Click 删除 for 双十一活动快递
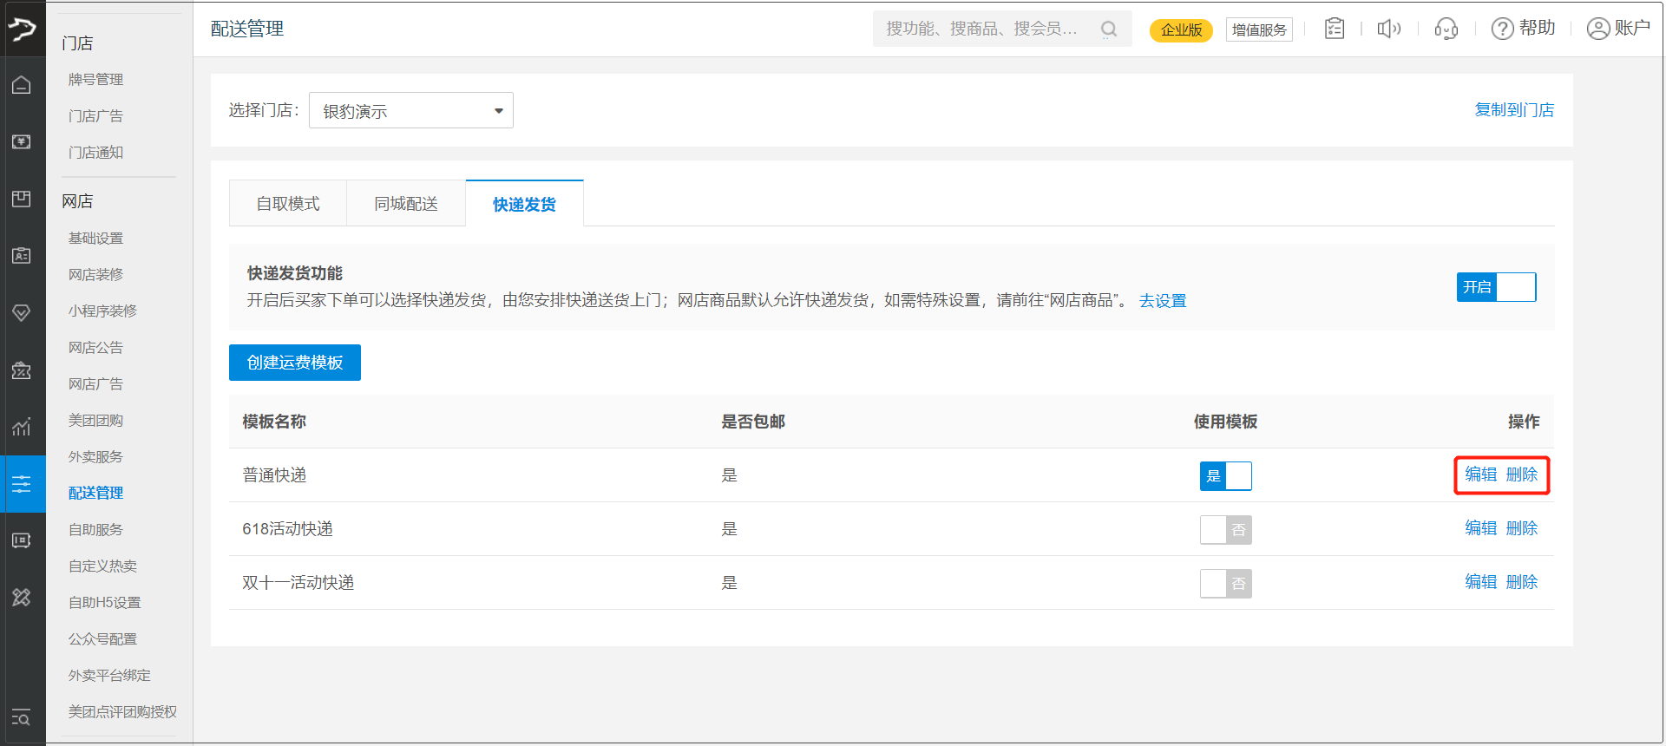Viewport: 1666px width, 746px height. [1522, 582]
